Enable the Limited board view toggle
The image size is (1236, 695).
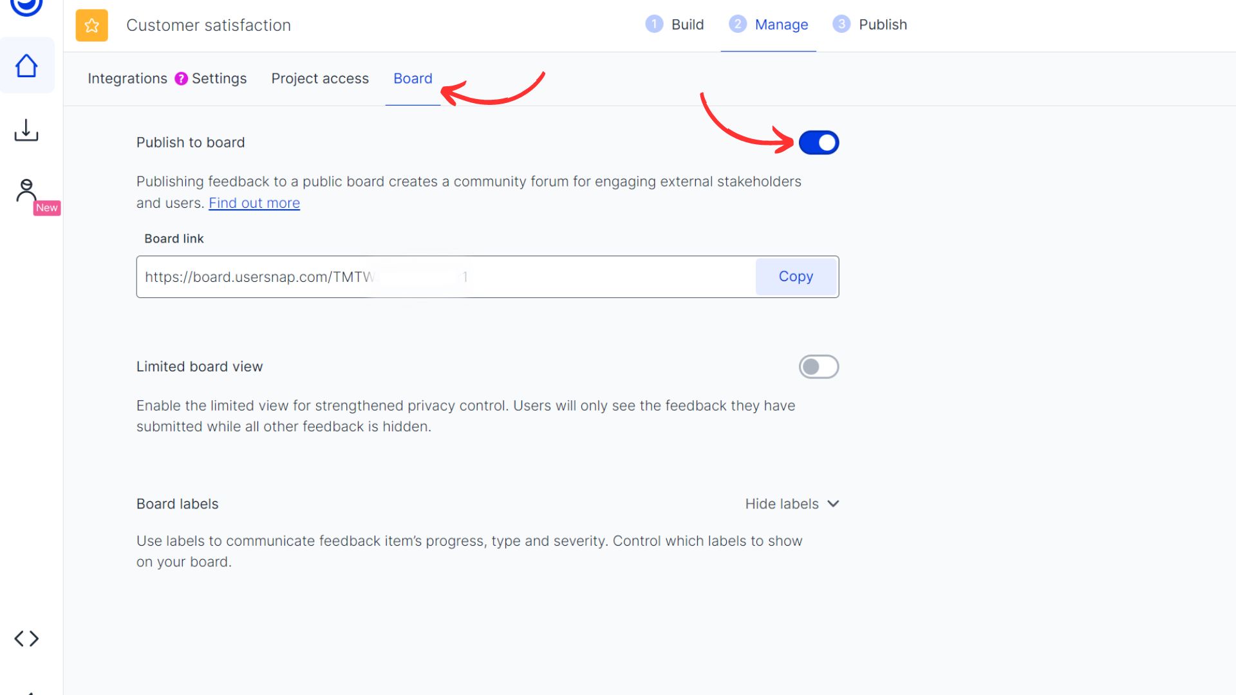(818, 367)
